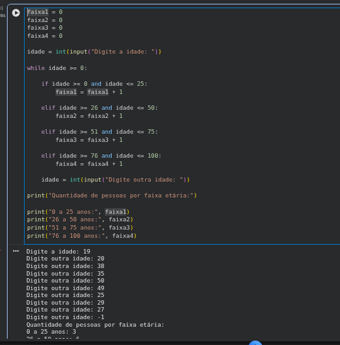340x345 pixels.
Task: Open the output options three-dot menu
Action: (16, 251)
